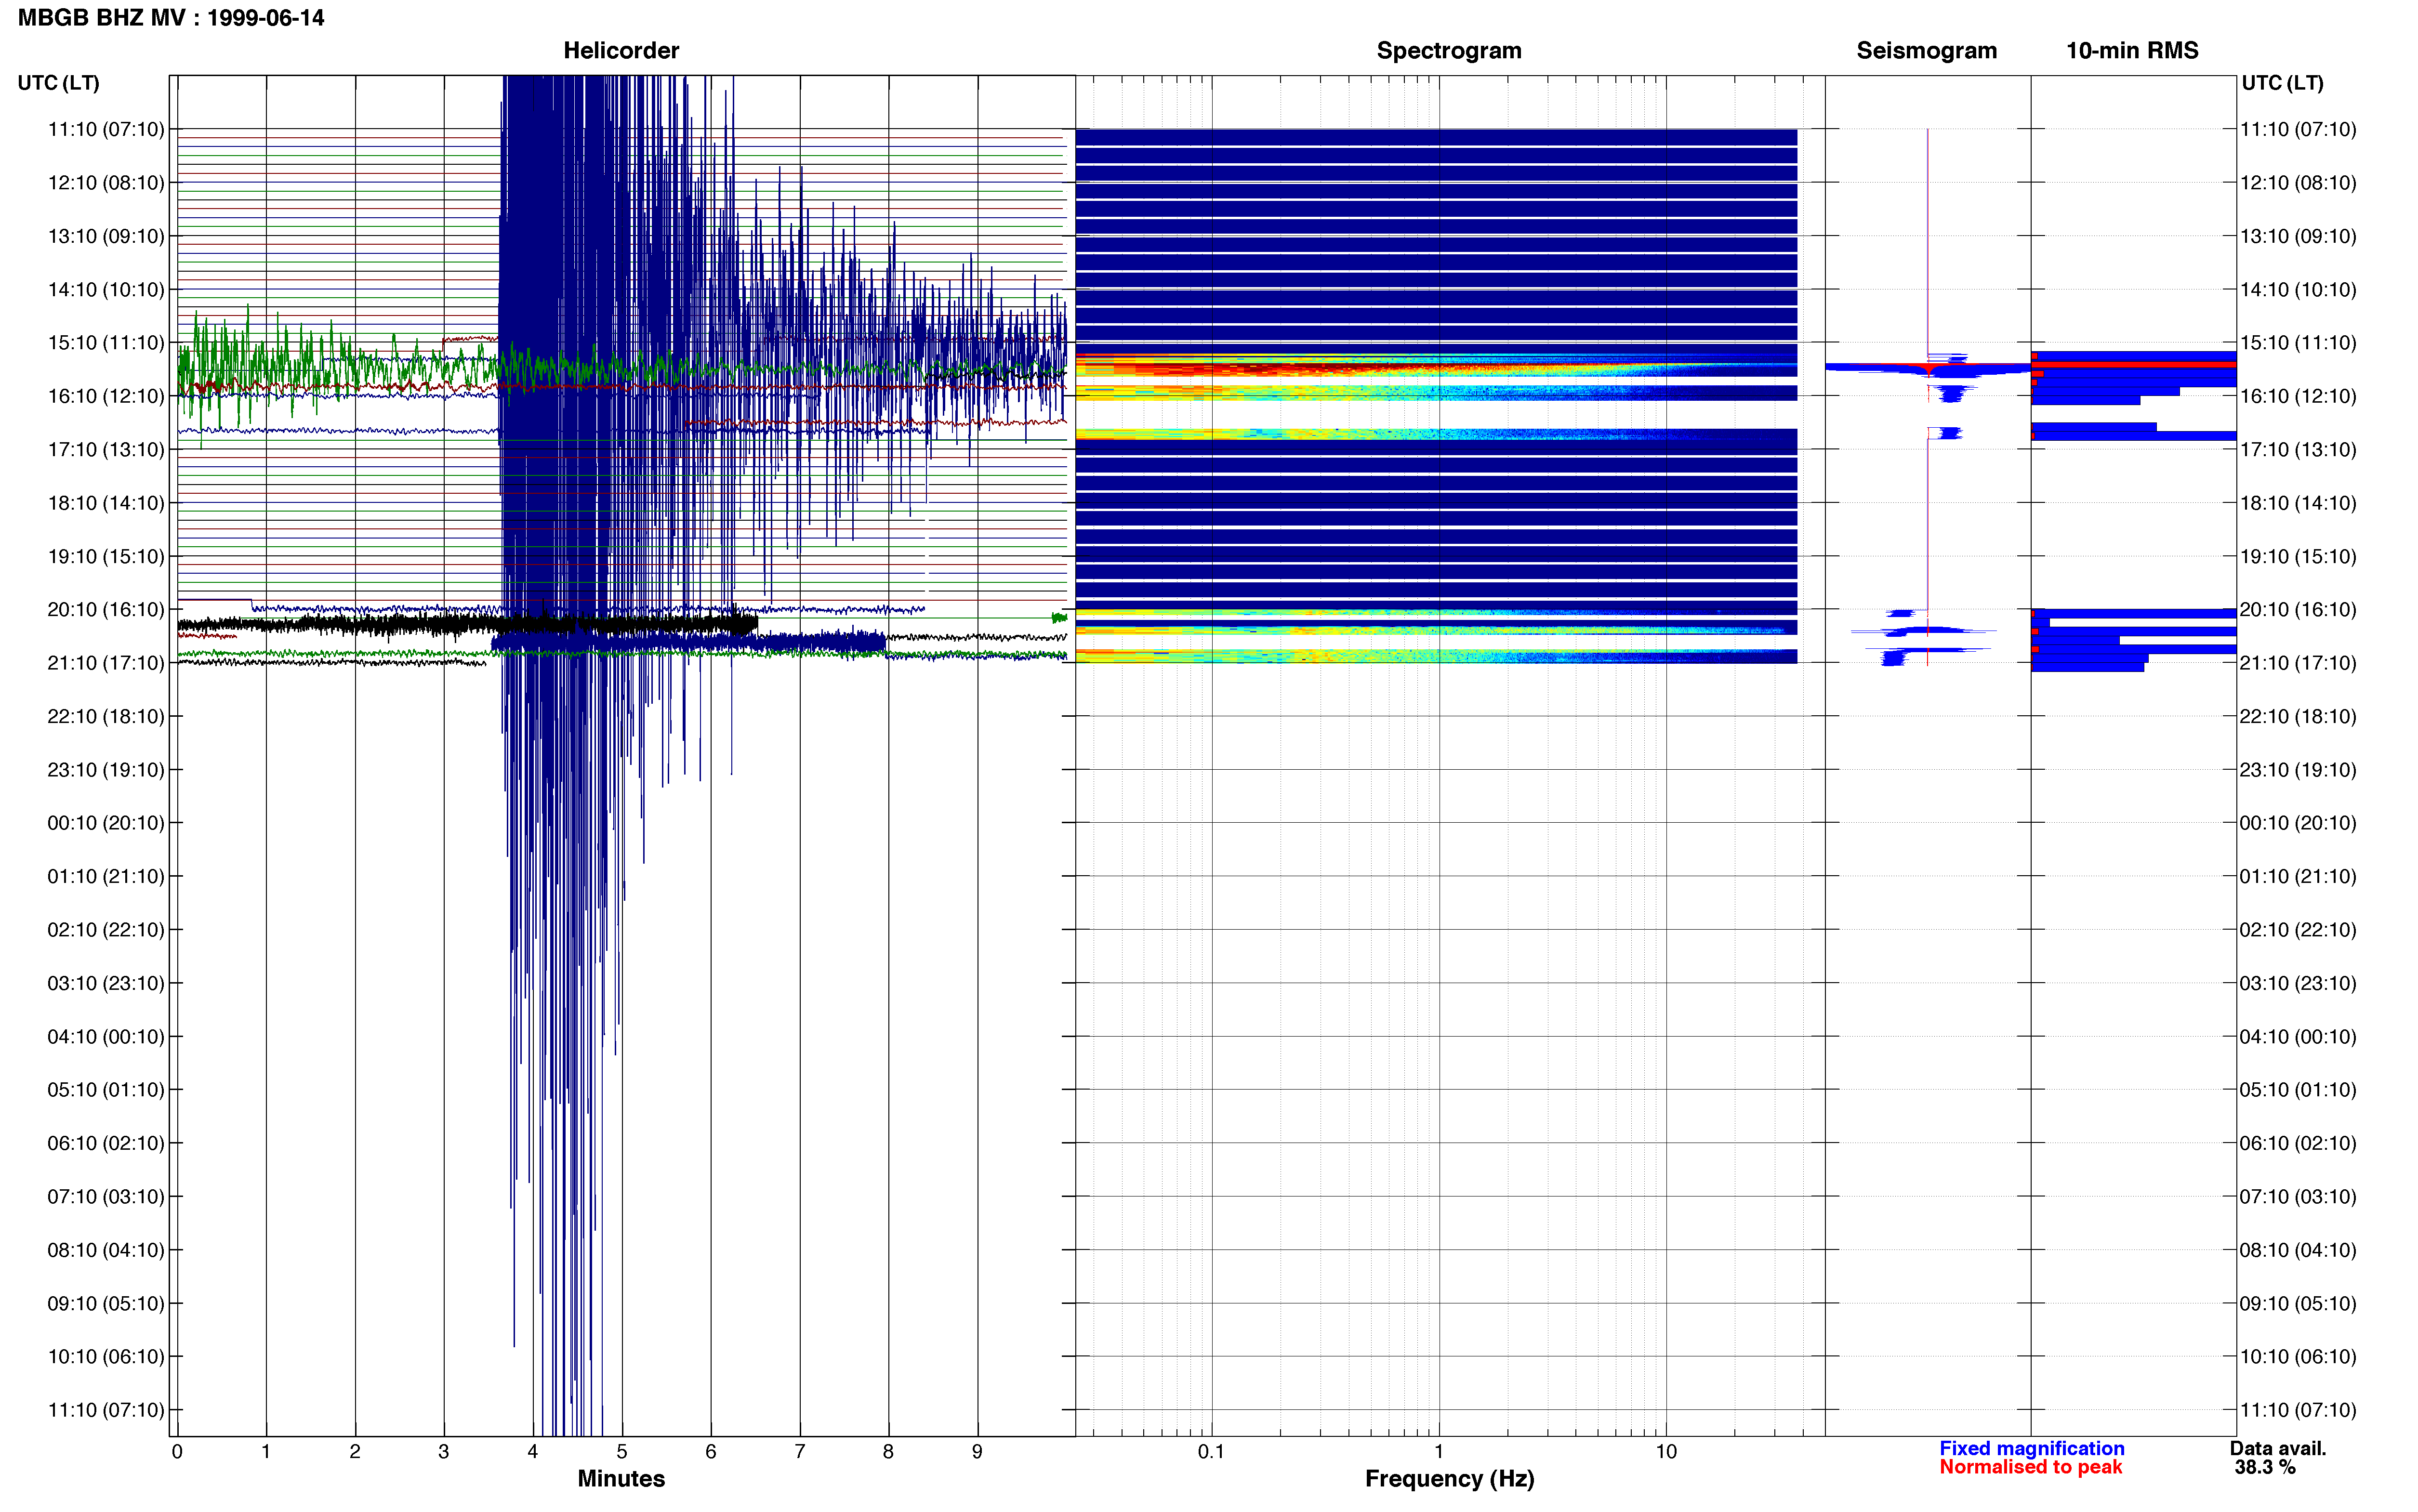Viewport: 2418px width, 1512px height.
Task: Click the 'Frequency (Hz)' x-axis label
Action: [x=1449, y=1479]
